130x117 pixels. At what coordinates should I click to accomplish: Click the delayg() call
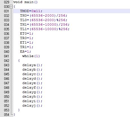pos(32,92)
